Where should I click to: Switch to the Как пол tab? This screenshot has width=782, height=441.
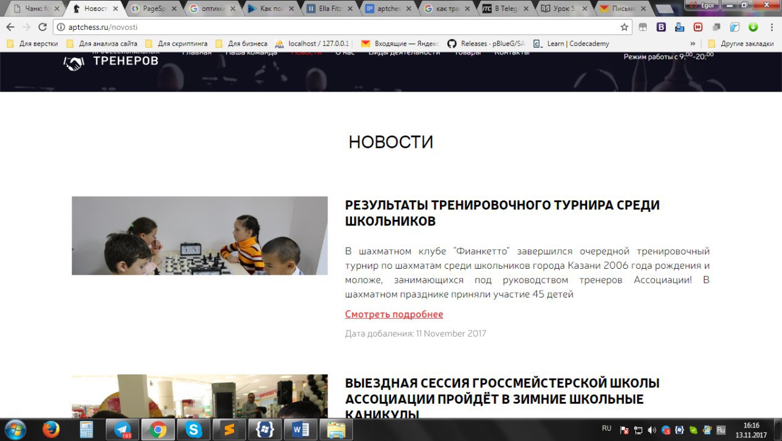pos(271,9)
